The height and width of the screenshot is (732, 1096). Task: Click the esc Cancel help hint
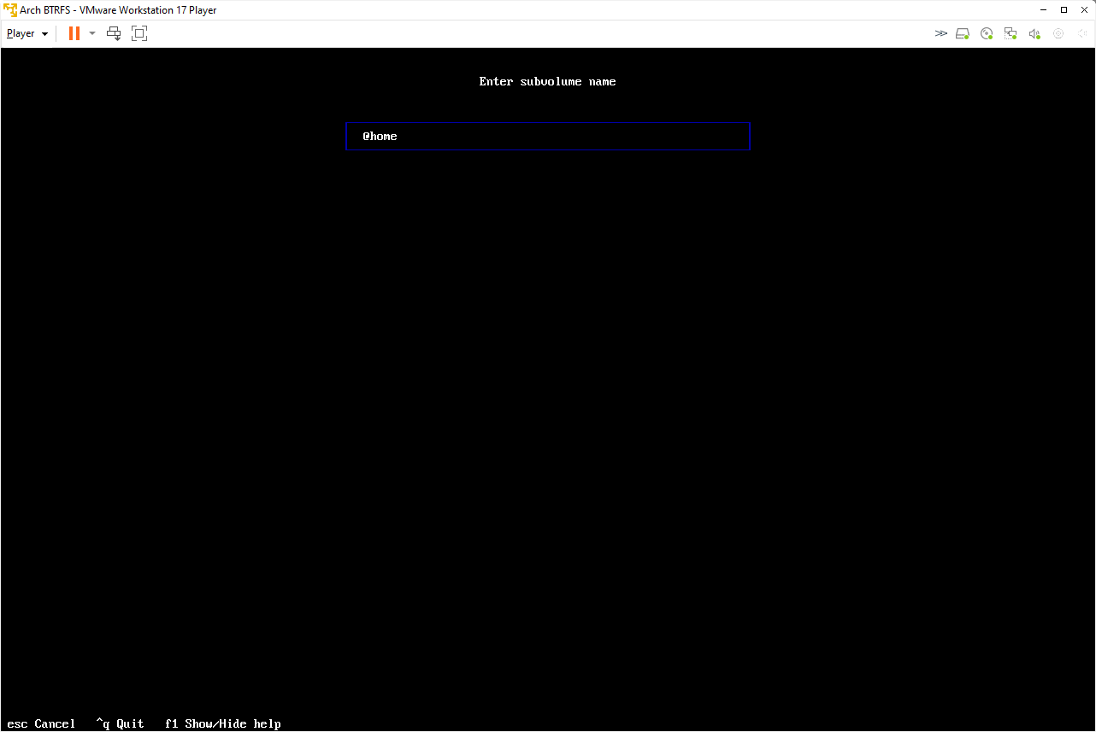tap(41, 723)
